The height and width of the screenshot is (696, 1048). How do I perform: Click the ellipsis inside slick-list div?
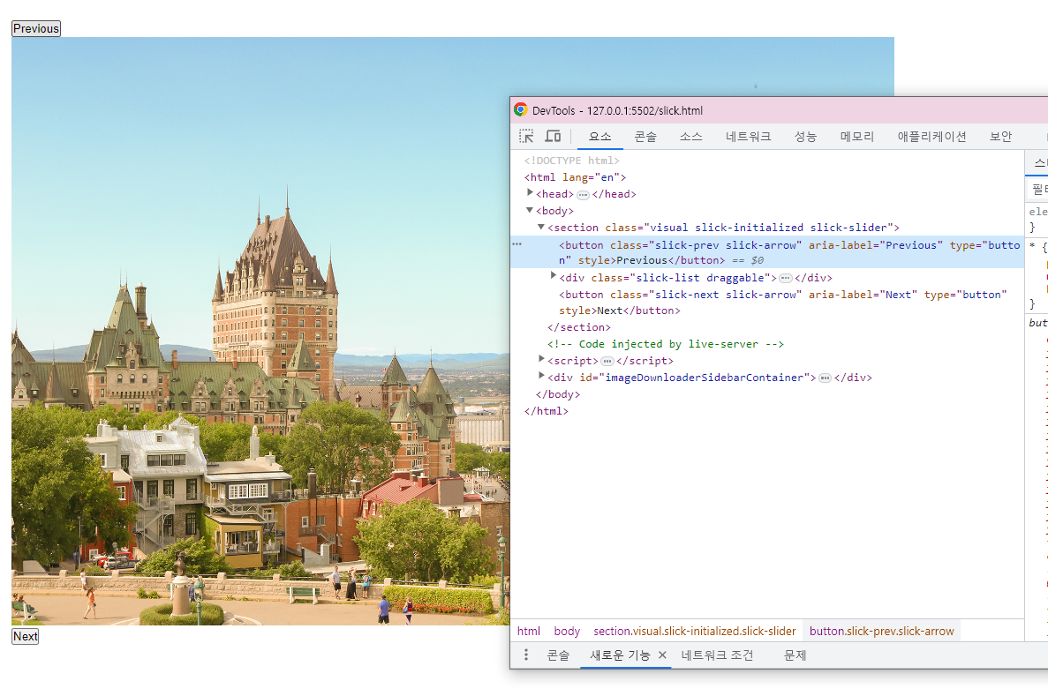tap(785, 279)
